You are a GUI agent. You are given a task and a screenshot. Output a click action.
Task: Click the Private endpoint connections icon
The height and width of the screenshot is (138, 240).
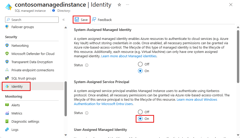pyautogui.click(x=7, y=70)
